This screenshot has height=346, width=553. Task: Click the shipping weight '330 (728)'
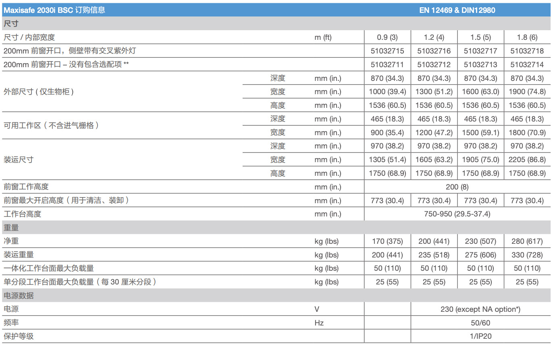click(x=527, y=255)
